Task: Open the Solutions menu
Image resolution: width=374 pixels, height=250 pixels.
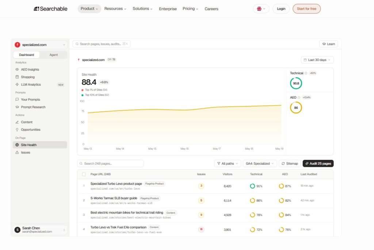Action: coord(142,9)
